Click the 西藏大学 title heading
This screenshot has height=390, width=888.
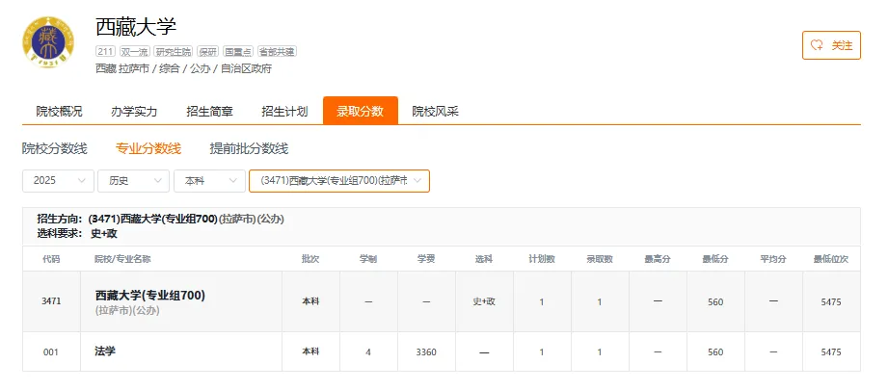click(x=137, y=27)
